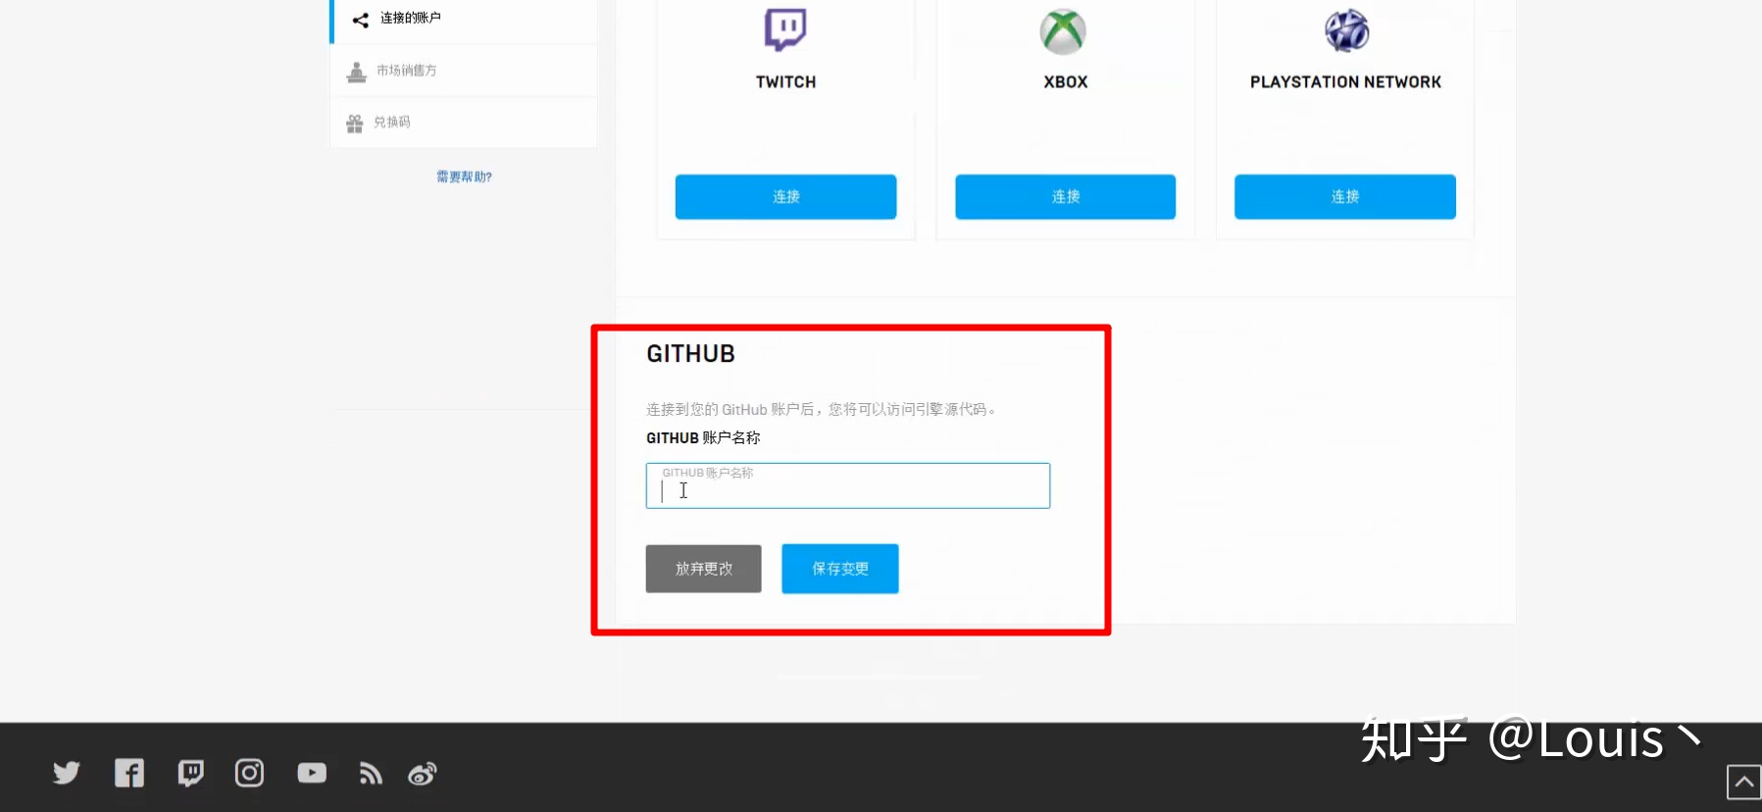Click 放弃更改 to discard changes
The width and height of the screenshot is (1762, 812).
pos(703,569)
